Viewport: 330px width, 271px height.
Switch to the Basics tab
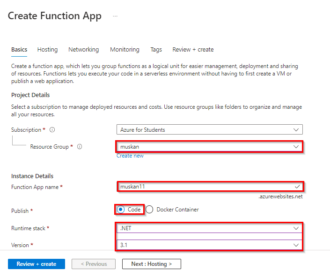[x=19, y=50]
